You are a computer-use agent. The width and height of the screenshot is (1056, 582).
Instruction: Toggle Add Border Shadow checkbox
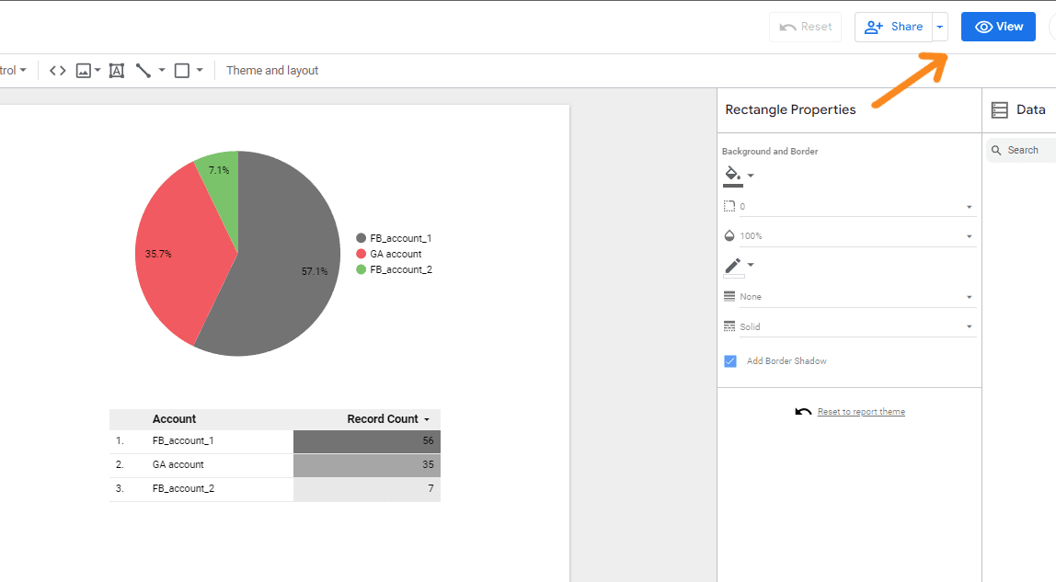tap(730, 361)
